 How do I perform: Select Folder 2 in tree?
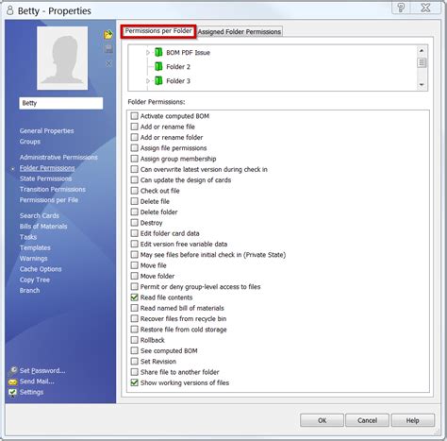pyautogui.click(x=178, y=67)
